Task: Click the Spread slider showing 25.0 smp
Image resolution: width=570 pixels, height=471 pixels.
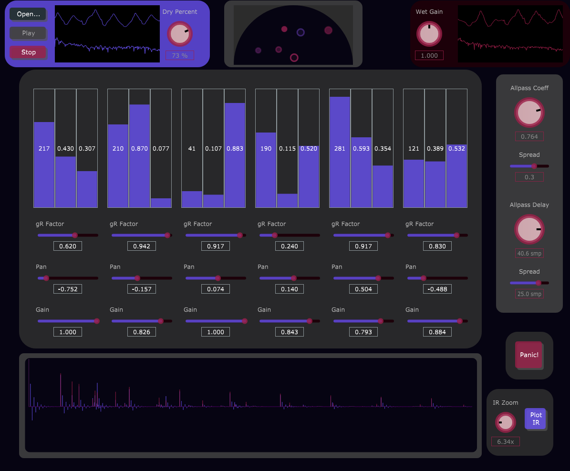Action: click(529, 283)
